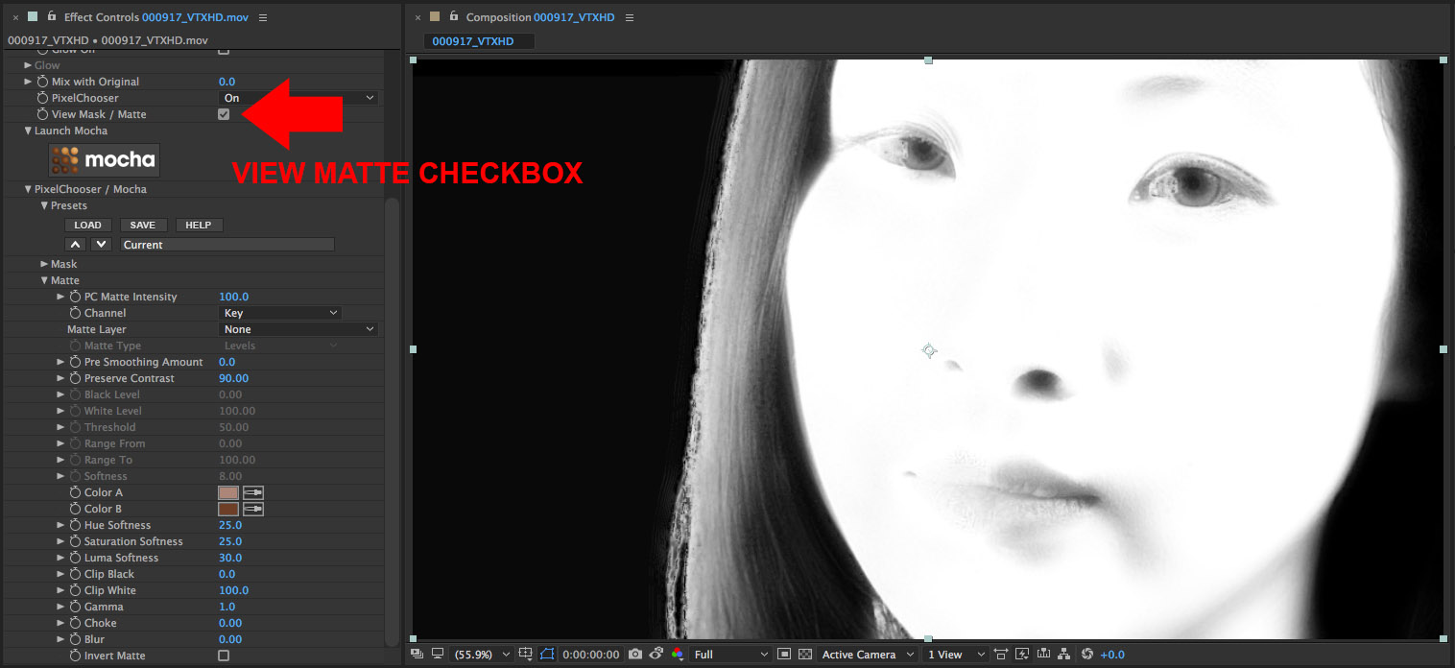Collapse the PixelChooser / Mocha group
The image size is (1455, 668).
coord(29,189)
